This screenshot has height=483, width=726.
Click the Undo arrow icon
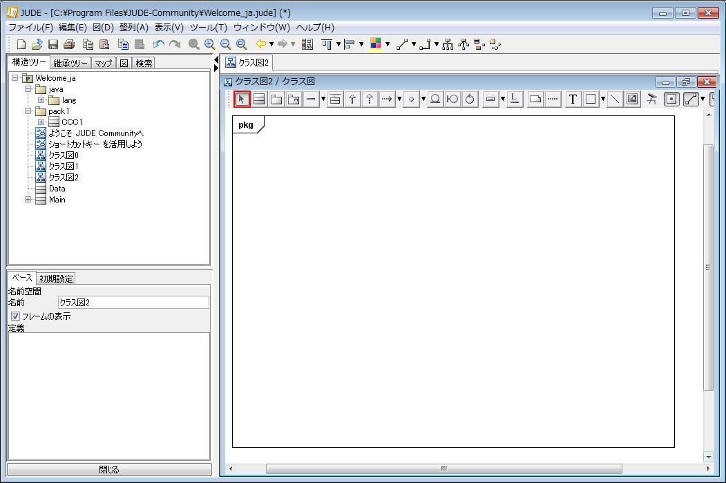click(x=159, y=44)
